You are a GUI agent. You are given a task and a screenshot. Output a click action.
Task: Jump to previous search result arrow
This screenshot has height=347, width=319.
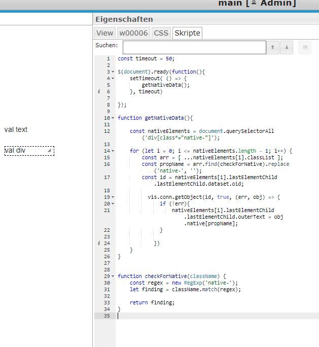(x=273, y=47)
